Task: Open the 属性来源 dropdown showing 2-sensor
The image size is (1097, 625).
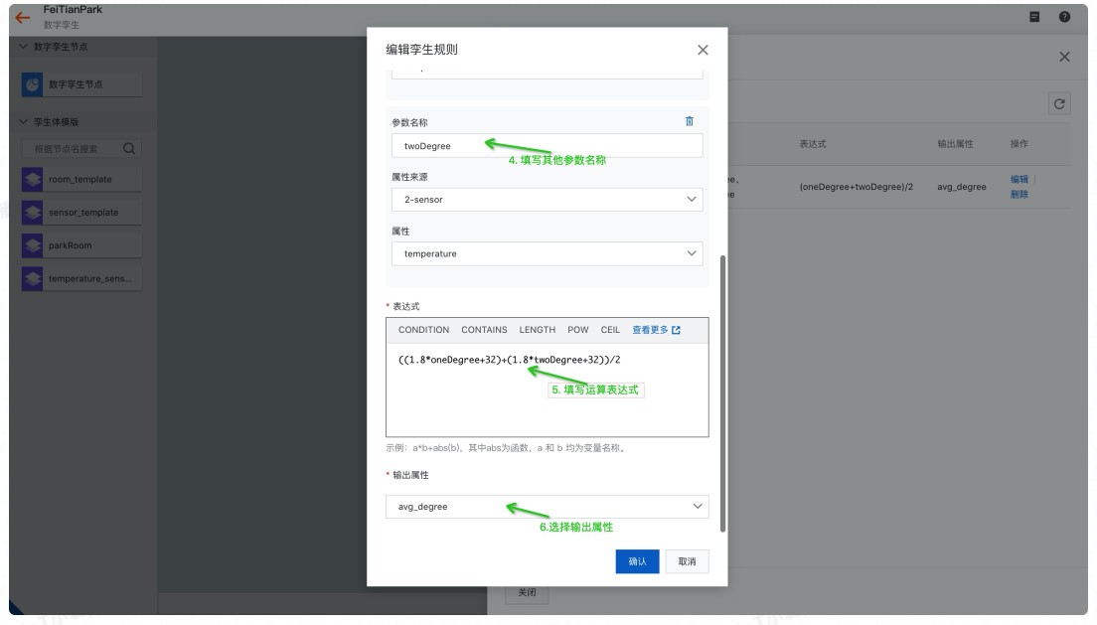Action: [548, 200]
